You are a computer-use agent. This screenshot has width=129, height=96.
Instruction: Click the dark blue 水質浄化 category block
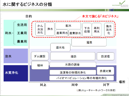tap(16, 73)
